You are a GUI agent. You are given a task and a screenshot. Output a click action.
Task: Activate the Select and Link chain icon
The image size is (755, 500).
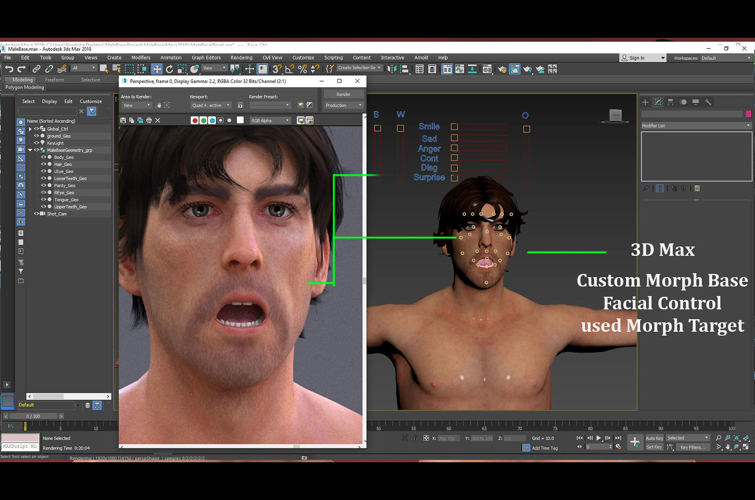[x=36, y=69]
